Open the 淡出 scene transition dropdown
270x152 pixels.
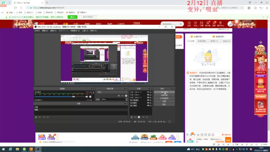click(112, 92)
